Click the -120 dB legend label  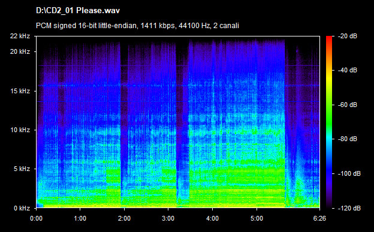pos(349,208)
